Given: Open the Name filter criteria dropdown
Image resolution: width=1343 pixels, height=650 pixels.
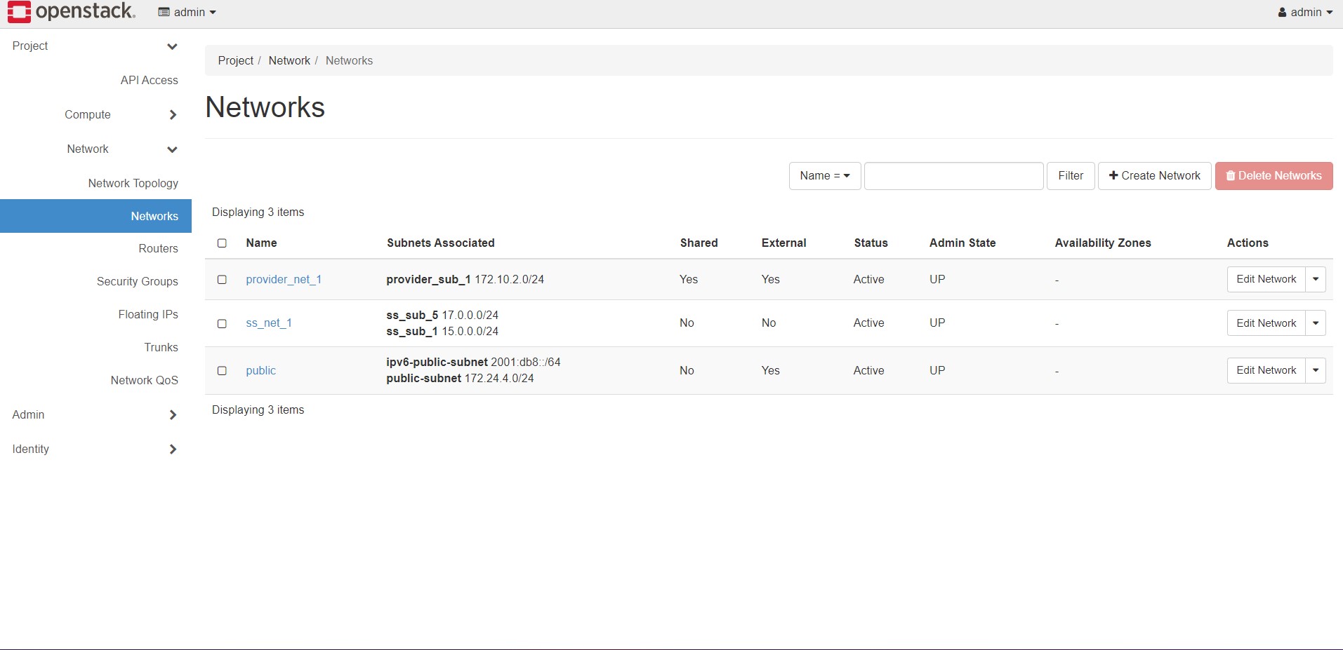Looking at the screenshot, I should [x=824, y=176].
